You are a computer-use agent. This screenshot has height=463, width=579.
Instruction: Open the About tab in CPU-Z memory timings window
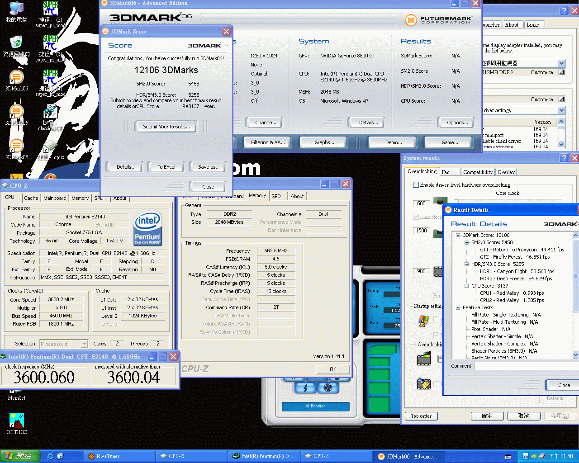coord(297,196)
